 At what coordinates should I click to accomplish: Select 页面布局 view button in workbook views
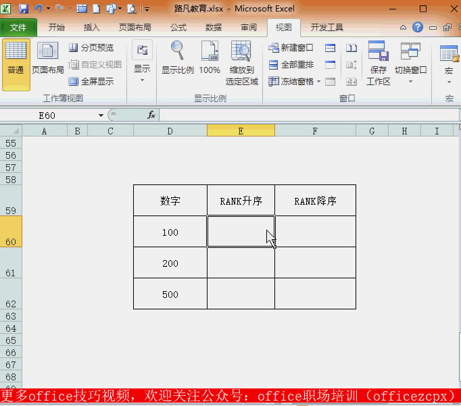point(47,58)
